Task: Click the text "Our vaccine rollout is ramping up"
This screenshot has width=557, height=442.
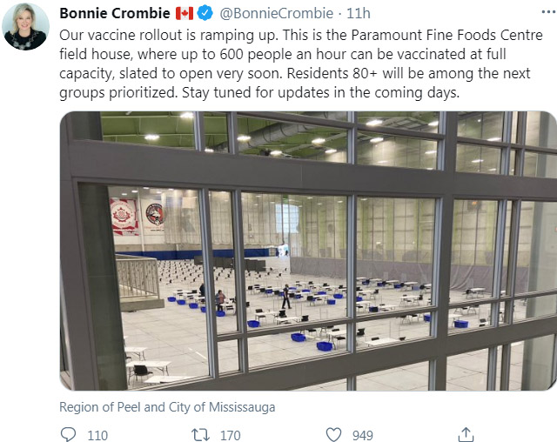Action: [156, 37]
